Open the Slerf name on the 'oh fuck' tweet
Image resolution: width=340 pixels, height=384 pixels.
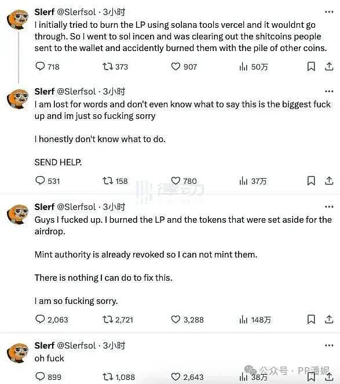[44, 346]
